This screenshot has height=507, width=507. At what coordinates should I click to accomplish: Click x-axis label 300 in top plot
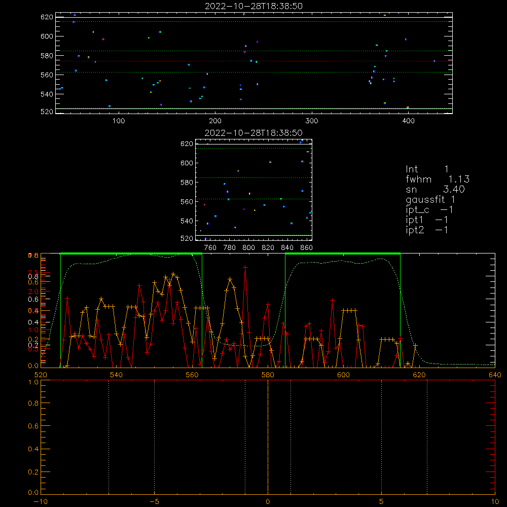312,121
